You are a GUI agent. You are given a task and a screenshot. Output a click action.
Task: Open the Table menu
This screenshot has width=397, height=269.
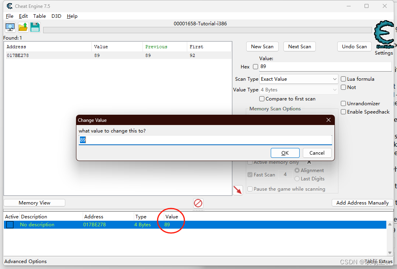coord(40,16)
